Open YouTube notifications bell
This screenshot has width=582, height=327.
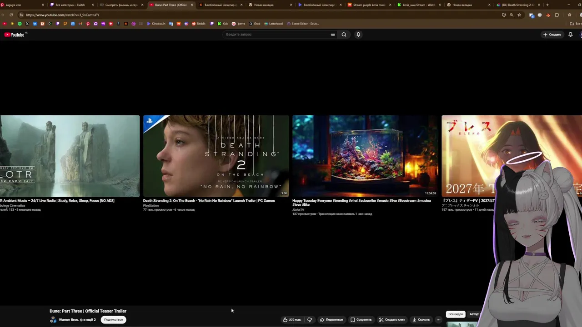tap(570, 35)
